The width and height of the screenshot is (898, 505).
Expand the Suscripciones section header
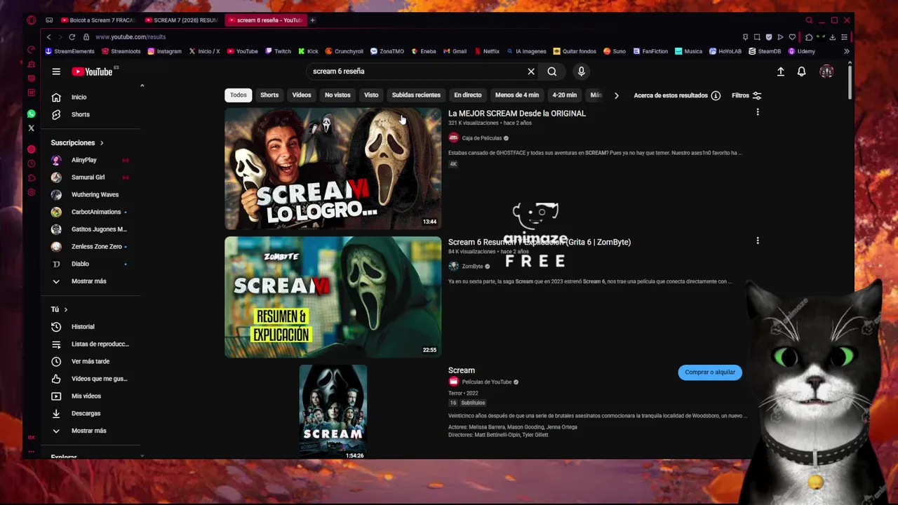pyautogui.click(x=77, y=143)
